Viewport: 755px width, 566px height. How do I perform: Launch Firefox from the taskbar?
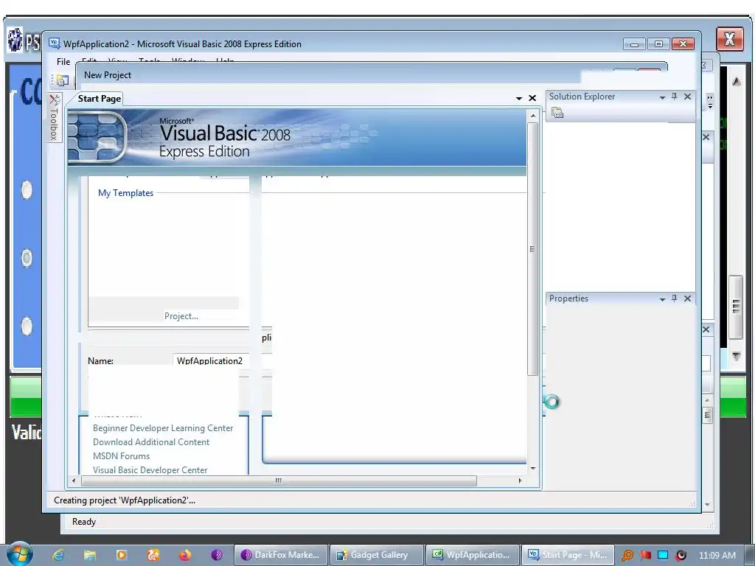tap(185, 555)
